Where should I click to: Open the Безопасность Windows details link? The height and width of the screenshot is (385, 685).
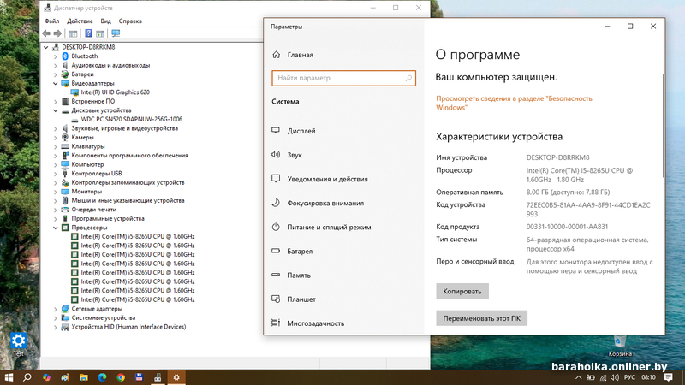point(514,103)
